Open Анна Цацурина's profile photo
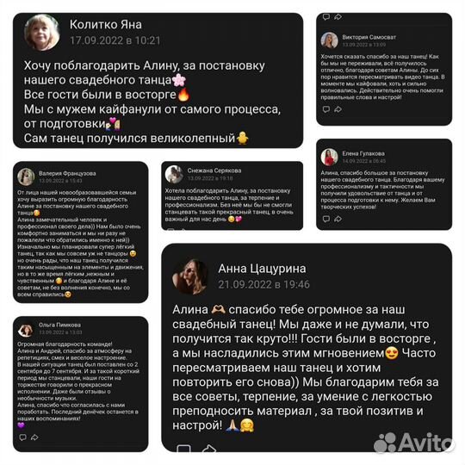 tap(190, 276)
